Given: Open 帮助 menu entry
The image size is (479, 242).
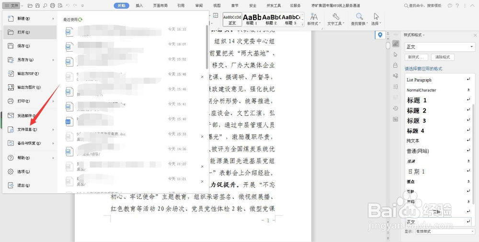Looking at the screenshot, I should 30,158.
